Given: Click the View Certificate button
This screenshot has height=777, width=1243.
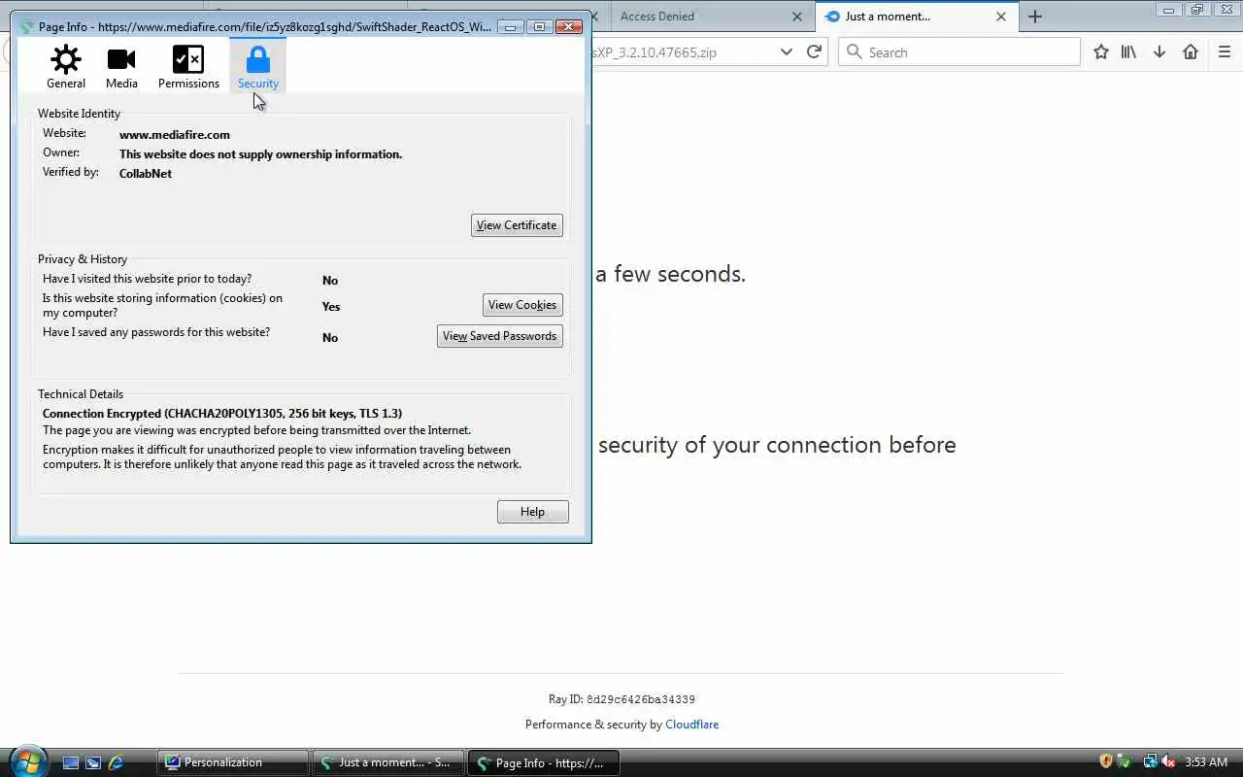Looking at the screenshot, I should pos(517,225).
